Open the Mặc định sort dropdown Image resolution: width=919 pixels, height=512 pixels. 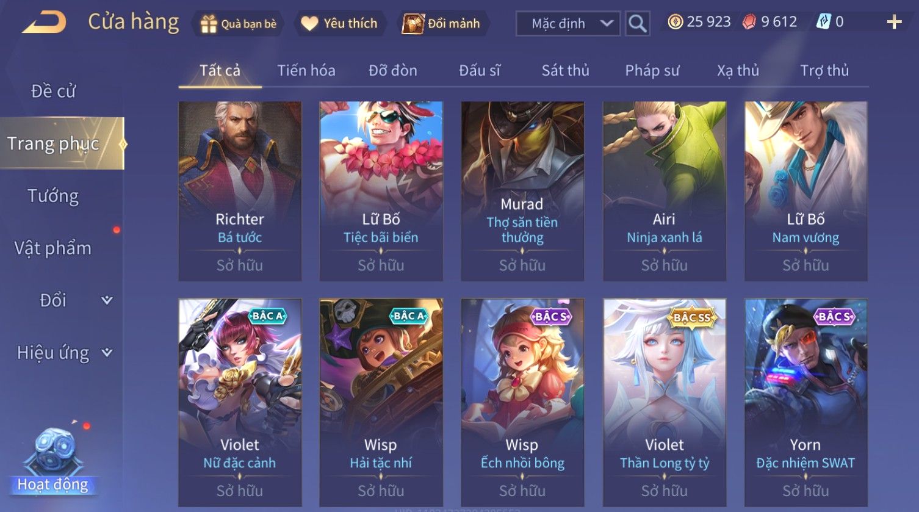[568, 24]
